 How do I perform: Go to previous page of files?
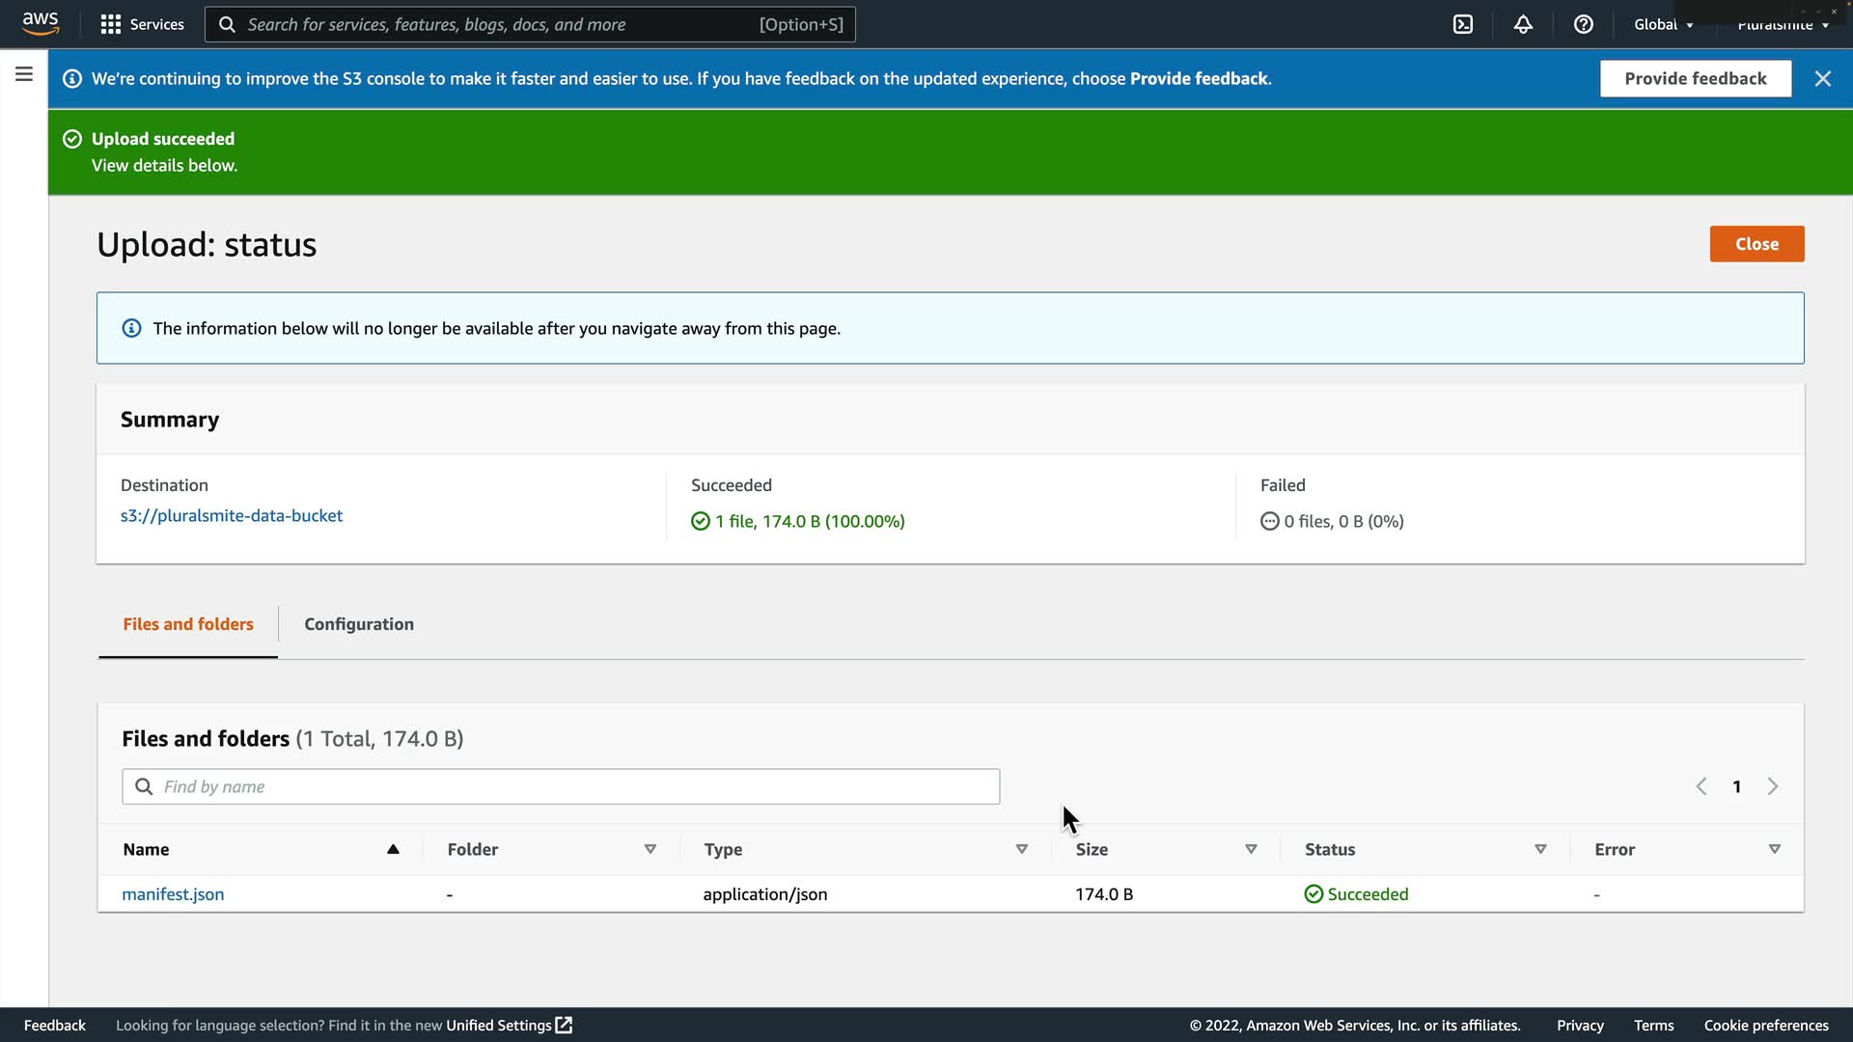tap(1701, 786)
